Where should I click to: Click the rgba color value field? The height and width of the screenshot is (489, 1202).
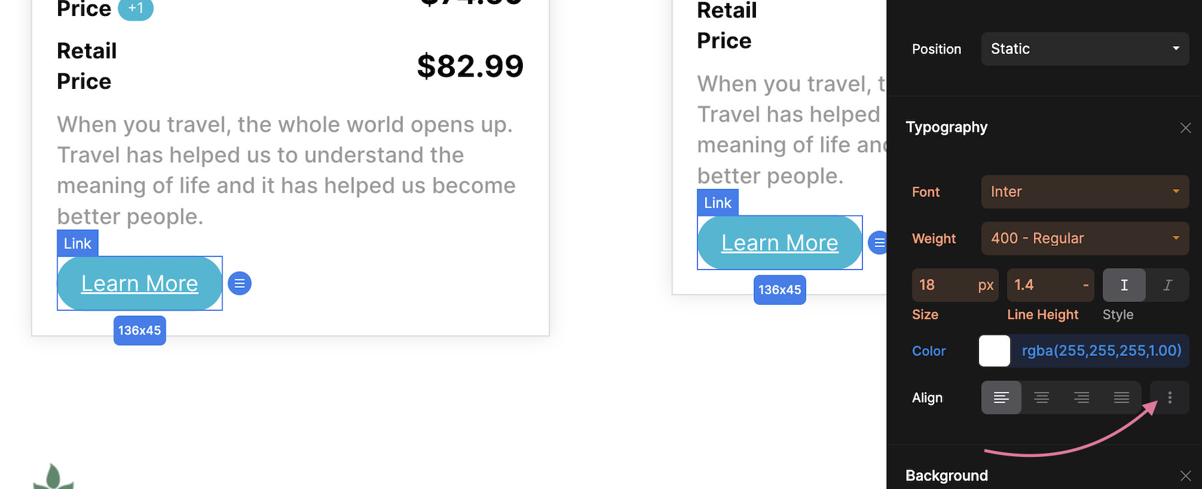(x=1101, y=351)
